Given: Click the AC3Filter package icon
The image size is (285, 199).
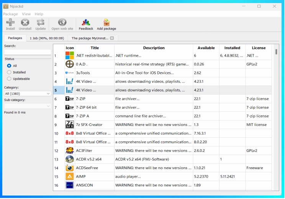Looking at the screenshot, I should [x=70, y=150].
